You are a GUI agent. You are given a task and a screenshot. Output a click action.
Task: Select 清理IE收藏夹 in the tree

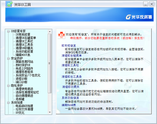pos(24,48)
